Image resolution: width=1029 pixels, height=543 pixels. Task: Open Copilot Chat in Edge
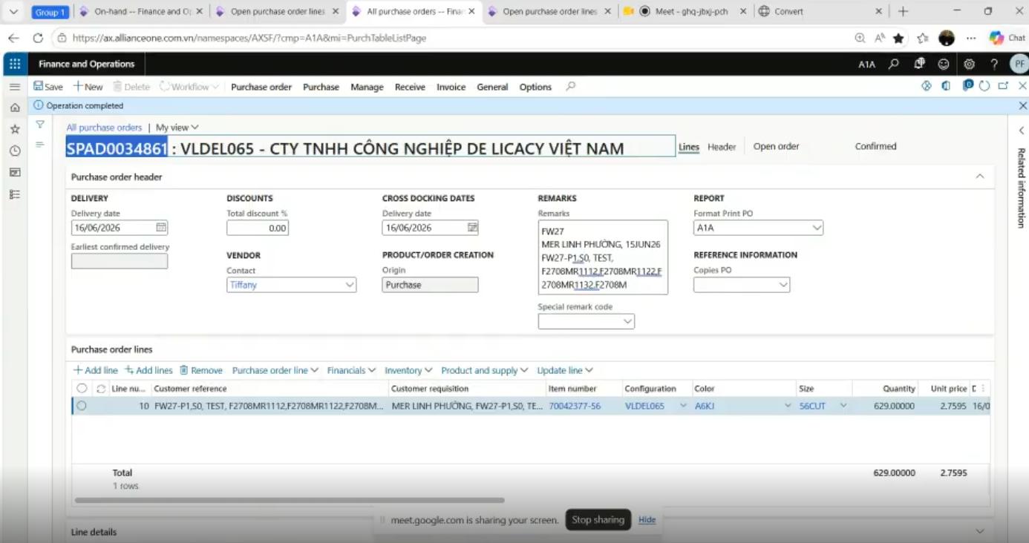point(1007,38)
